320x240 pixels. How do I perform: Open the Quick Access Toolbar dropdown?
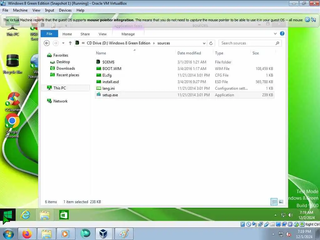point(66,26)
